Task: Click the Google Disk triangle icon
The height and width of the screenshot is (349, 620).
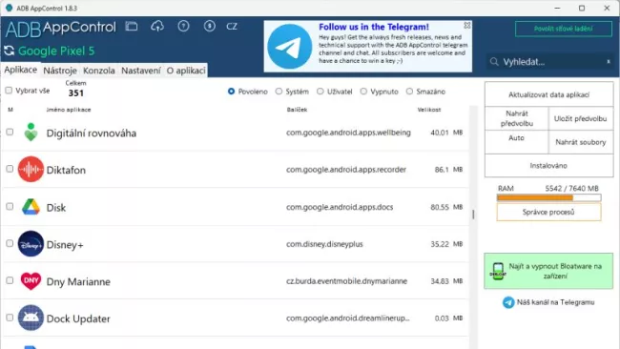Action: click(x=31, y=207)
